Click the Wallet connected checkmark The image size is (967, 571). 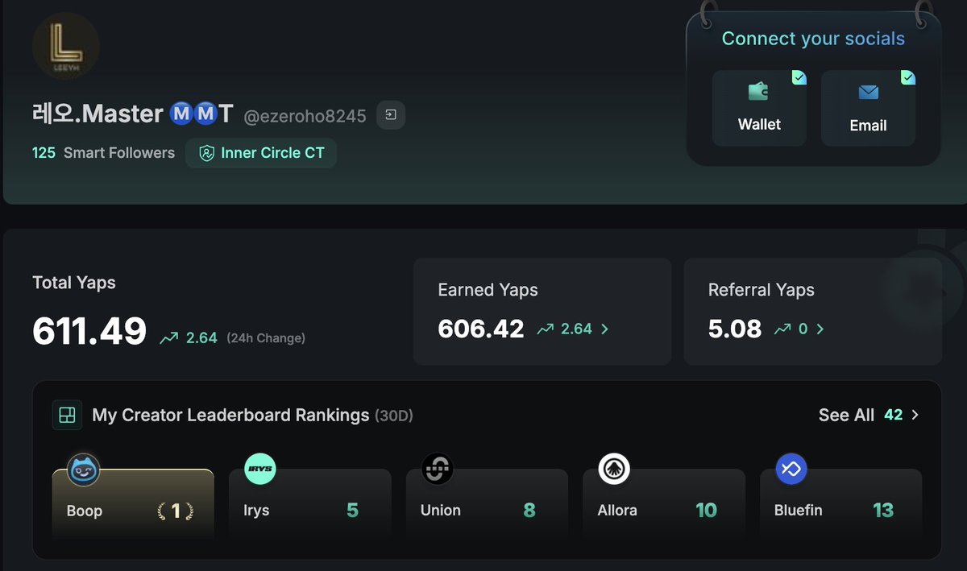click(799, 77)
